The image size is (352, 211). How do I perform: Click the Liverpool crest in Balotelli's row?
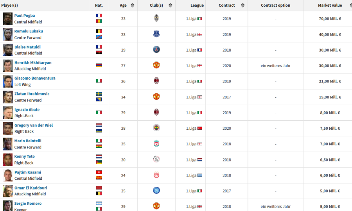click(x=156, y=143)
